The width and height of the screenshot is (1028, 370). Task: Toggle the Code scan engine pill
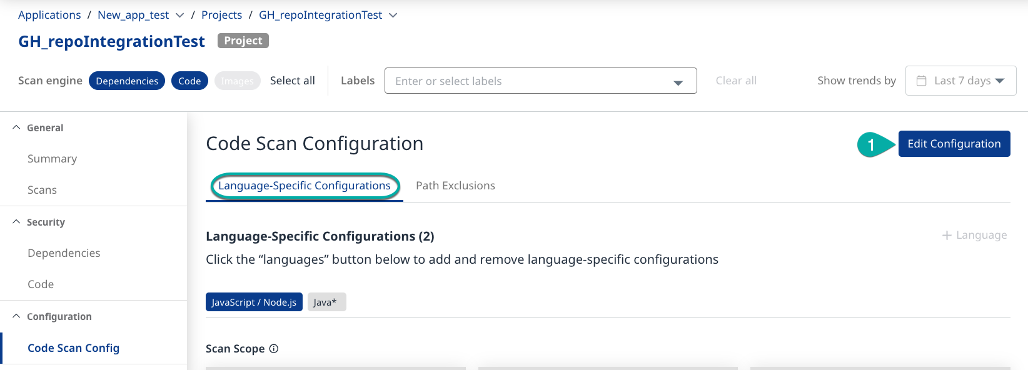click(189, 80)
